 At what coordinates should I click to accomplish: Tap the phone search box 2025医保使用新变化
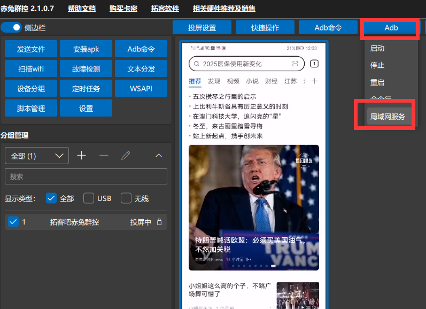coord(246,64)
